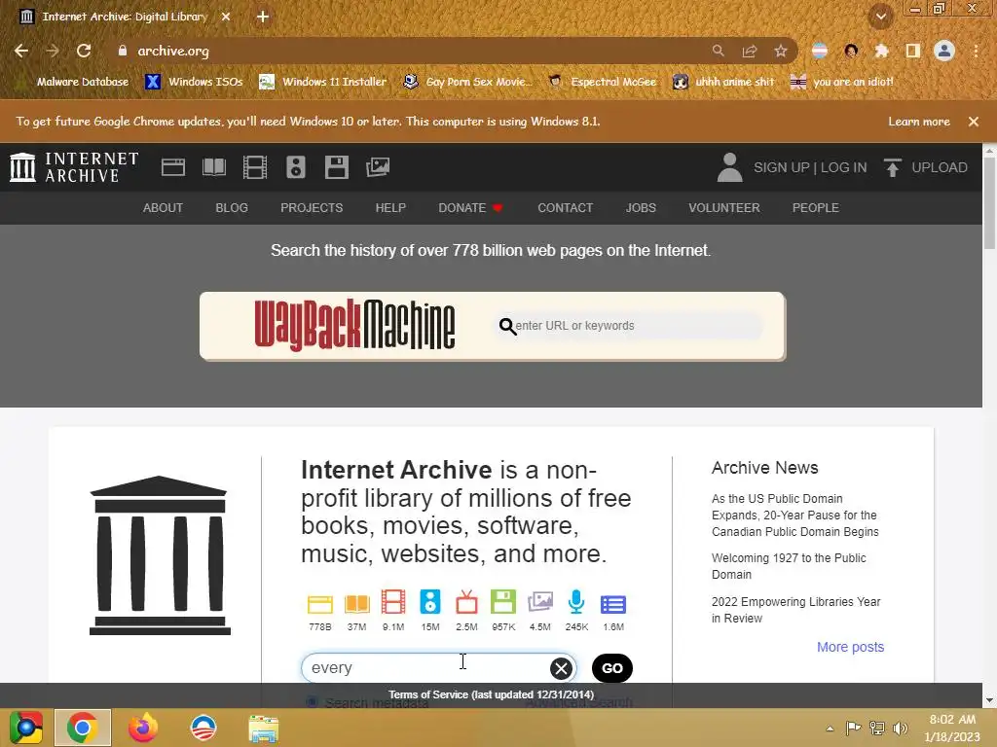Reload the page in Chrome
997x747 pixels.
coord(84,51)
